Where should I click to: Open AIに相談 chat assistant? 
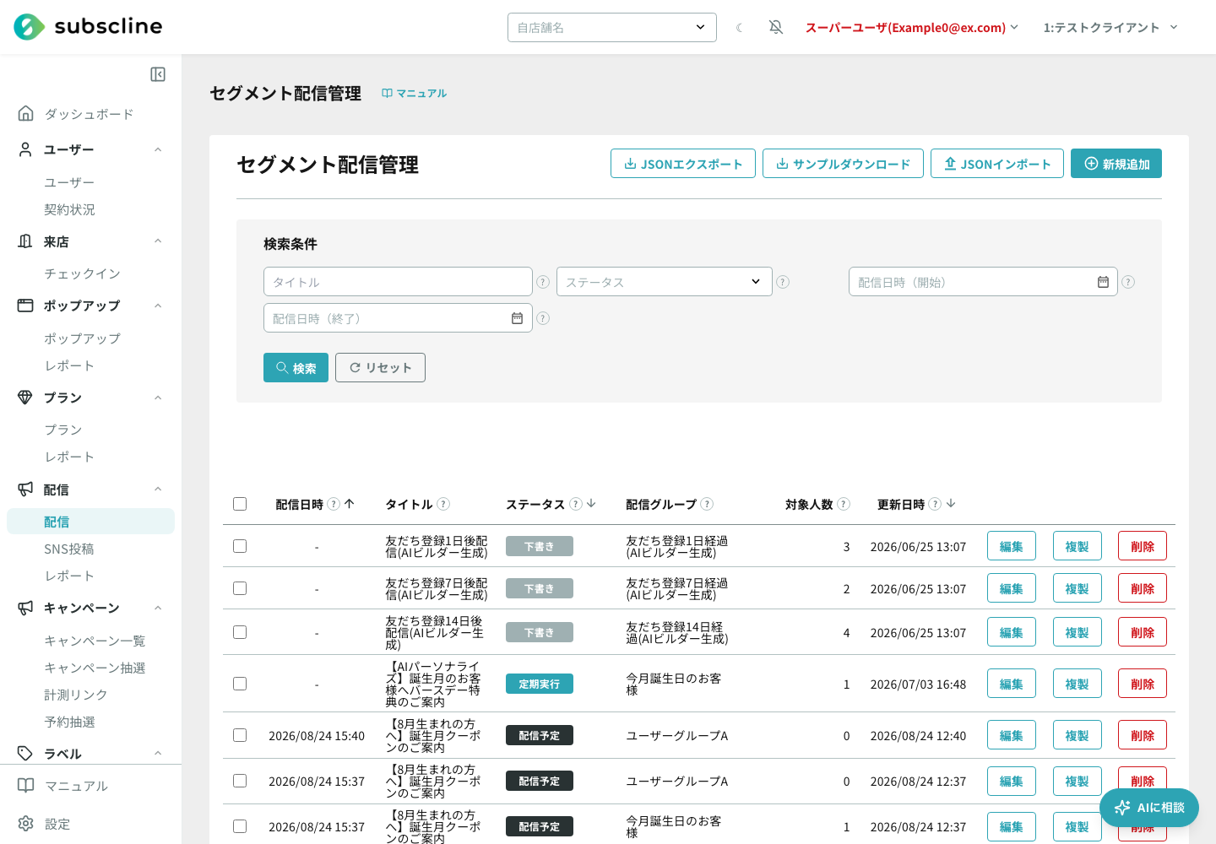[1149, 808]
